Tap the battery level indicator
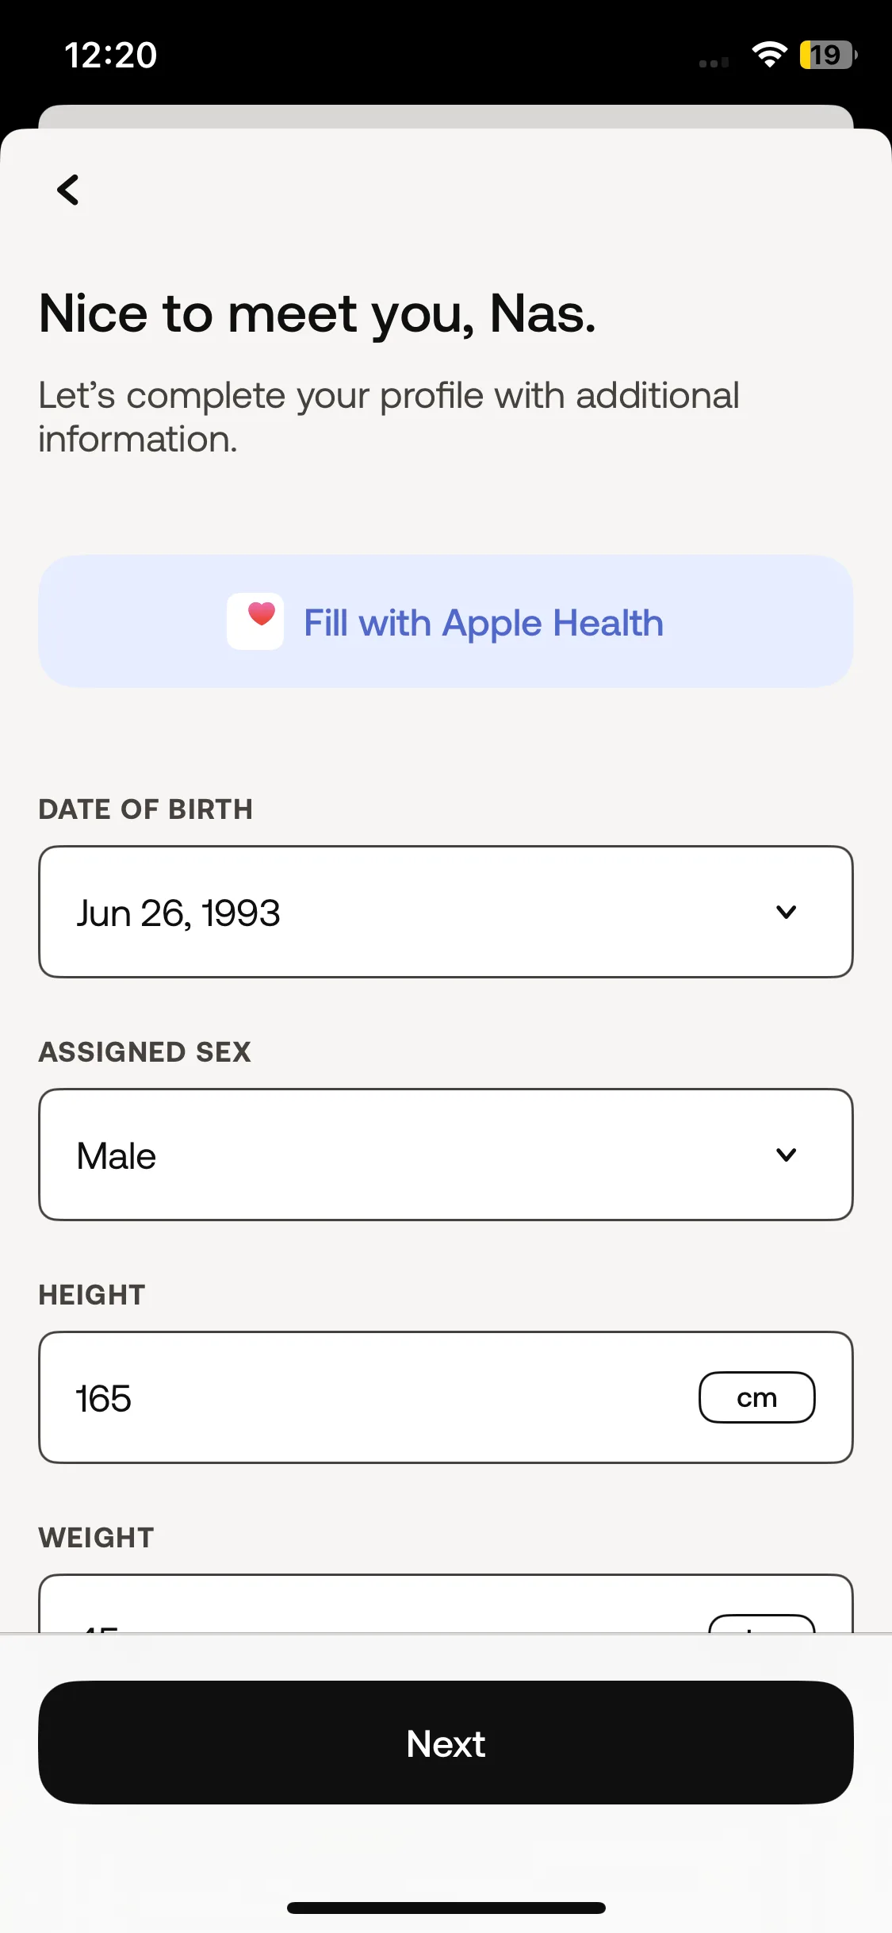 point(828,55)
